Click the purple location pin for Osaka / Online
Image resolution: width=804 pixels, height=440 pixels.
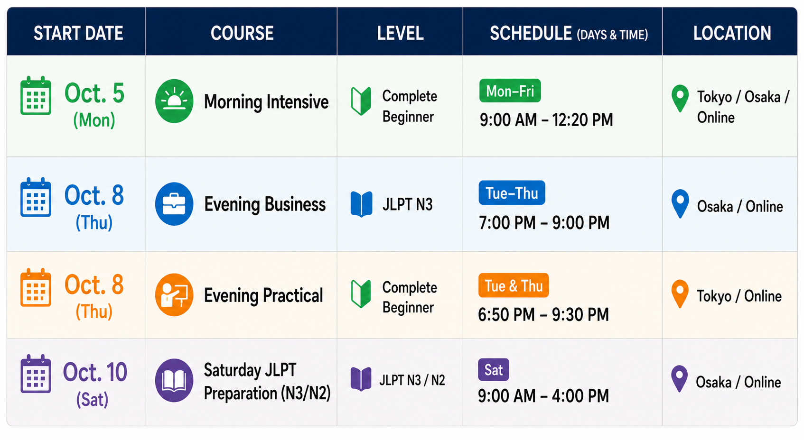[680, 379]
